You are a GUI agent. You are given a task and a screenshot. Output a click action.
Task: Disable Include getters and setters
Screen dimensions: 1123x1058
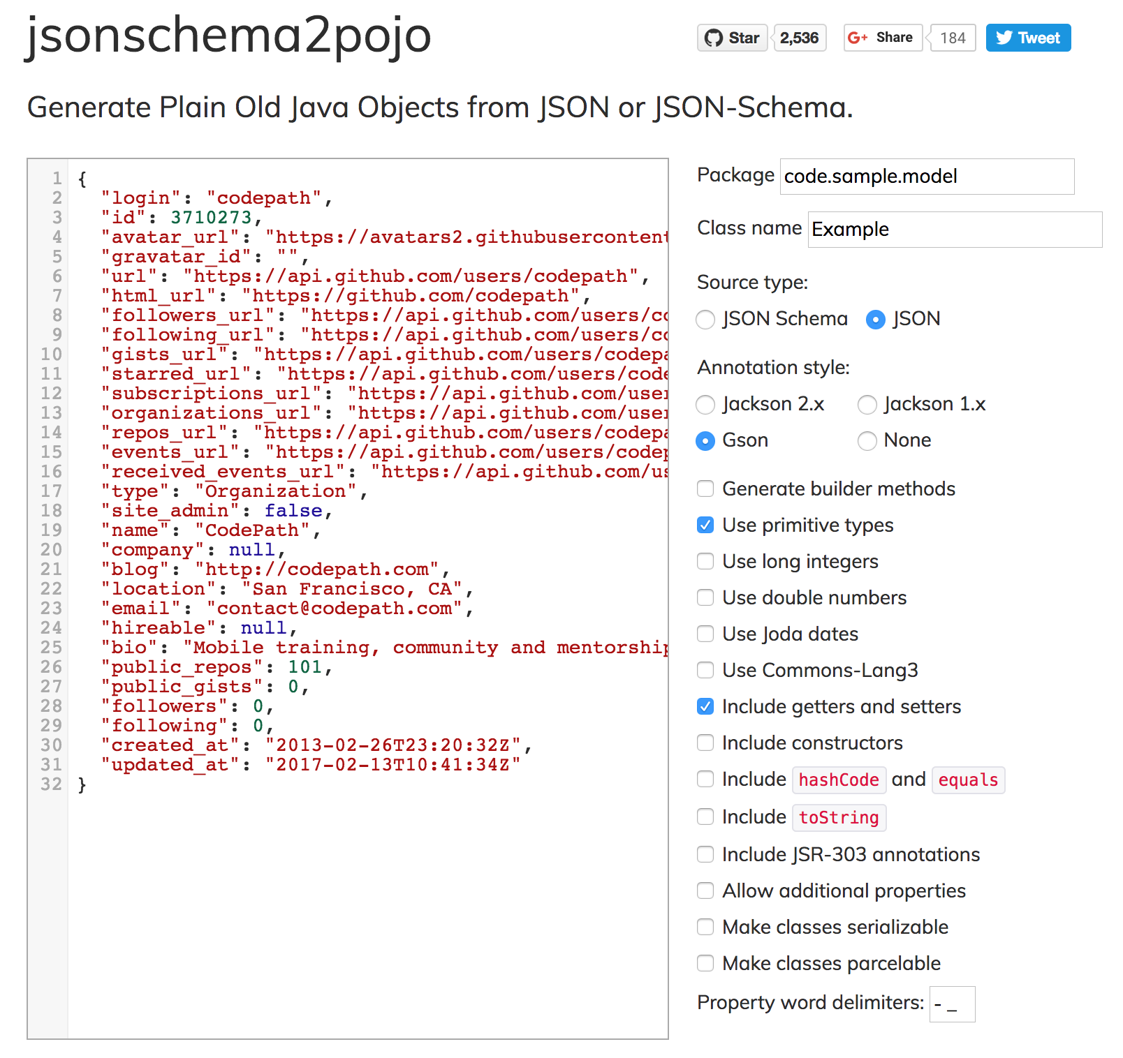click(x=705, y=706)
